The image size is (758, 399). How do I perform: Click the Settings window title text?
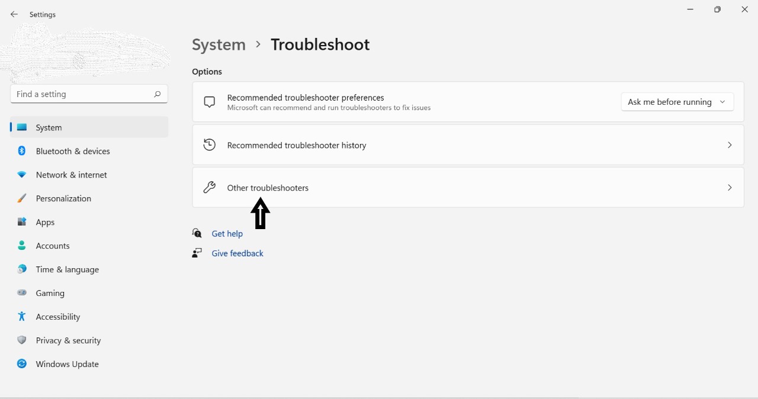click(x=43, y=15)
